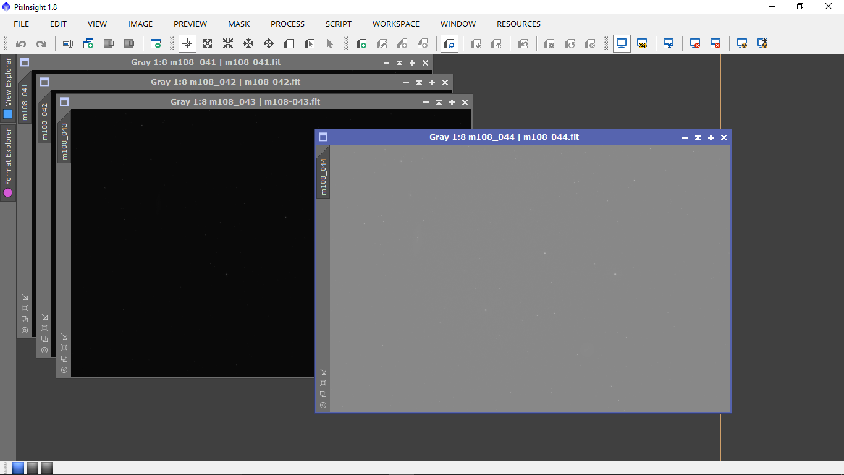Click the Zoom to Fit arrows icon
844x475 pixels.
208,44
